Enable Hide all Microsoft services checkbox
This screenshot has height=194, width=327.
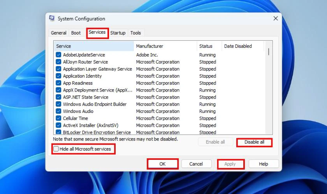pos(56,149)
